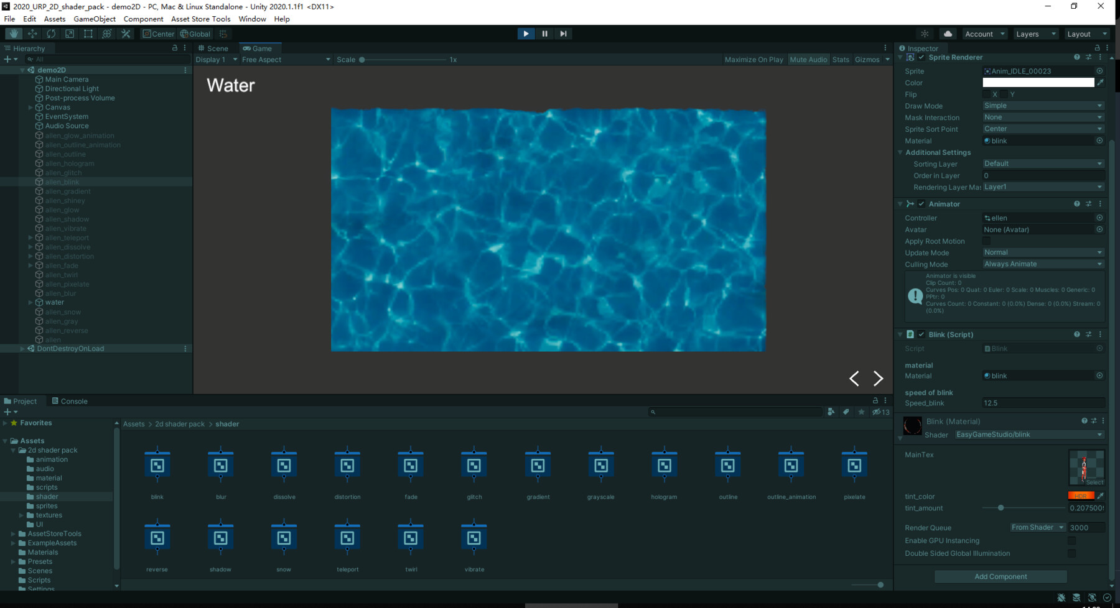Click the Step forward button
Image resolution: width=1120 pixels, height=608 pixels.
(x=563, y=34)
